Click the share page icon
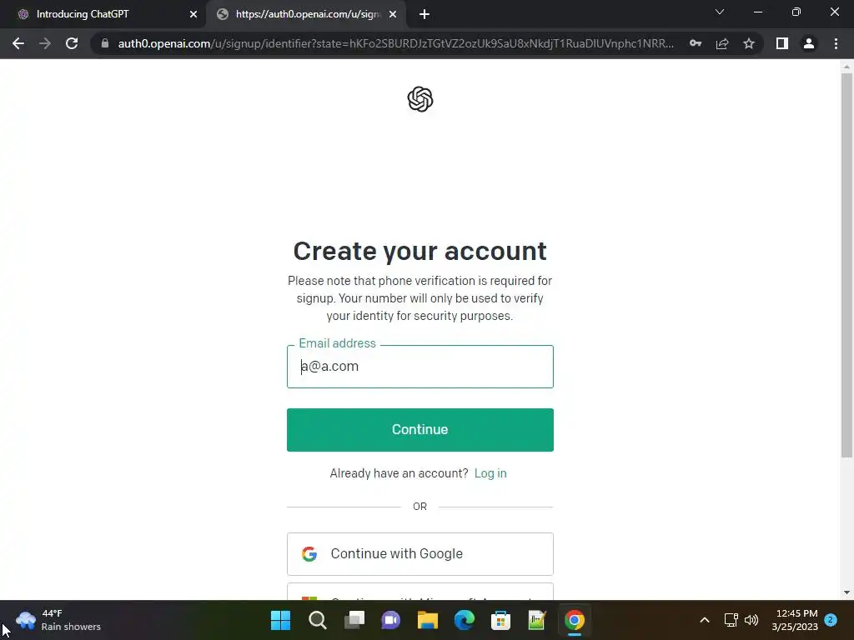Image resolution: width=854 pixels, height=640 pixels. click(x=722, y=43)
